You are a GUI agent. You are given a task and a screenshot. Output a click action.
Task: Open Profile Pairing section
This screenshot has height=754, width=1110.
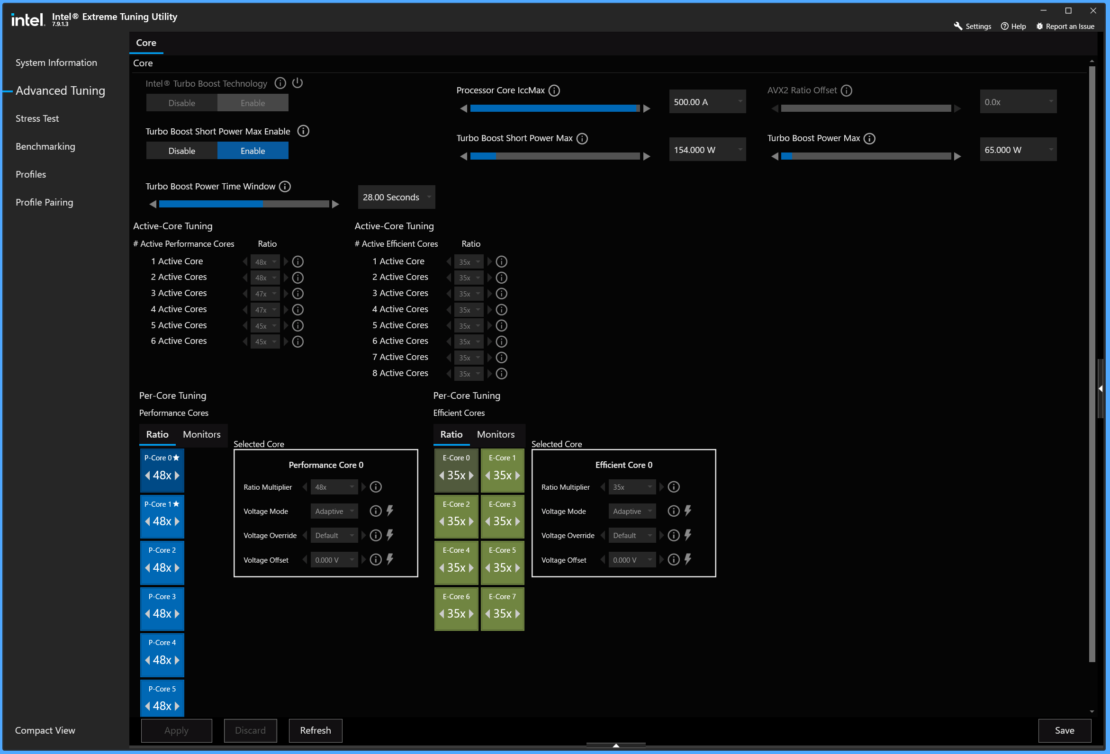point(45,202)
